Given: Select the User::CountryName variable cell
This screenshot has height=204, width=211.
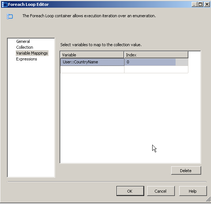Looking at the screenshot, I should tap(92, 62).
